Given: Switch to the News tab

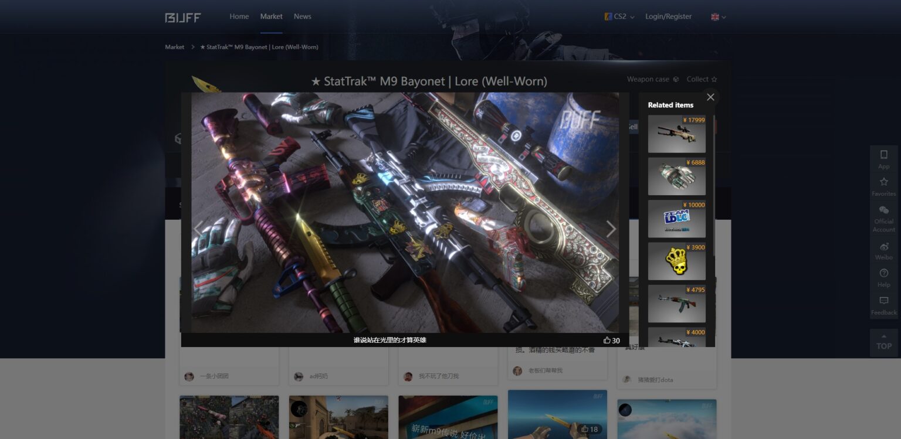Looking at the screenshot, I should (302, 16).
